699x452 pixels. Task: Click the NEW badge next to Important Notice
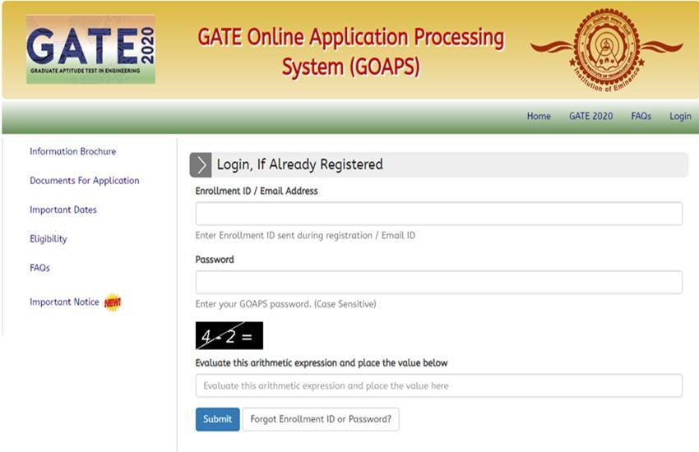[x=113, y=302]
